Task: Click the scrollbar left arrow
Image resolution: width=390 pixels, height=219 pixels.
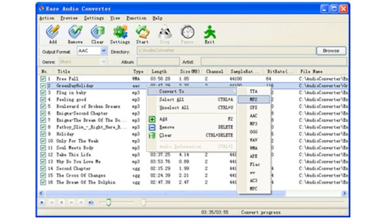Action: [x=41, y=193]
